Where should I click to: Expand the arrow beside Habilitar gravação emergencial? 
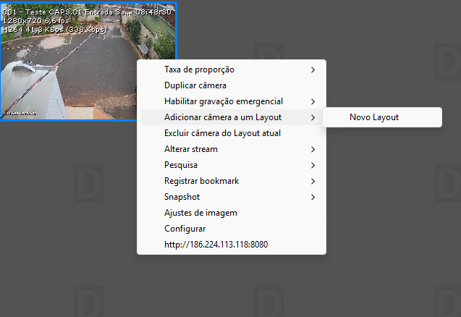[313, 101]
